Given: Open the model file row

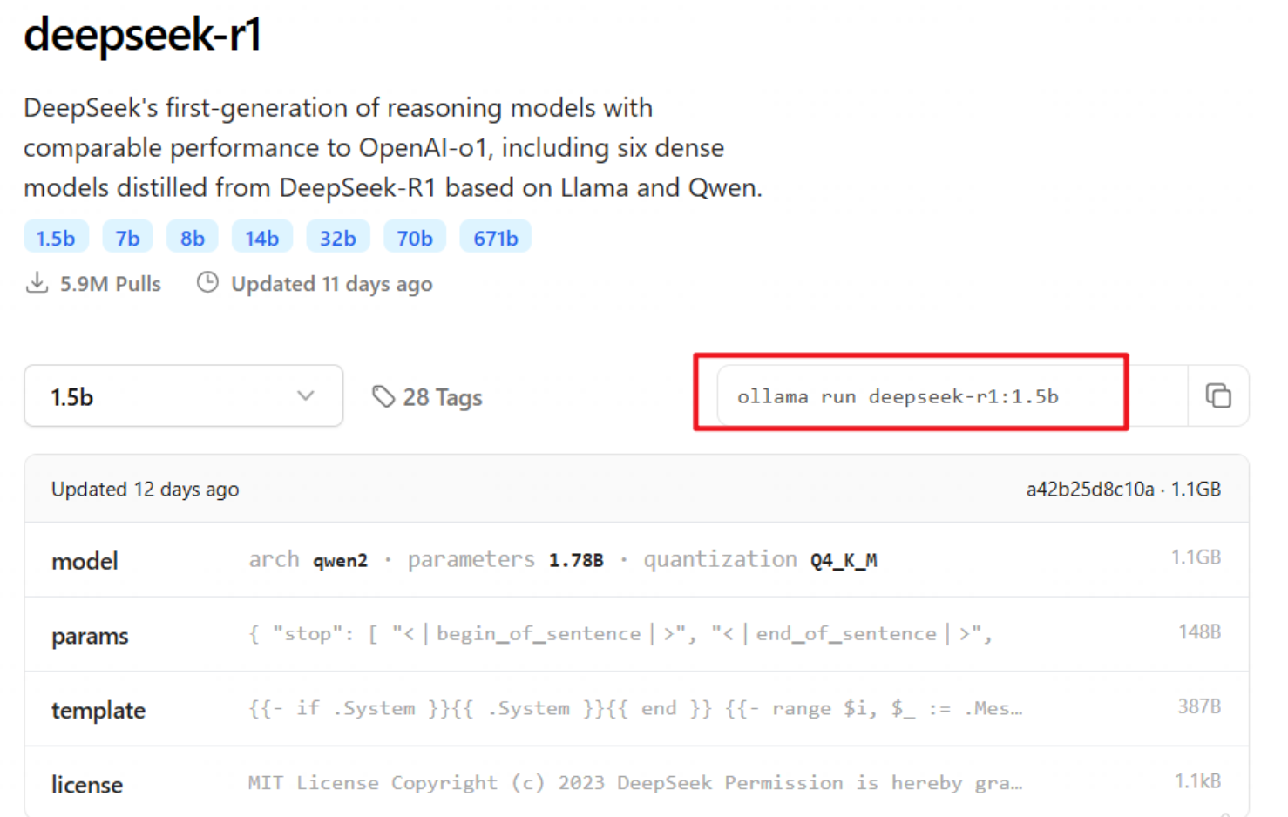Looking at the screenshot, I should pyautogui.click(x=636, y=560).
